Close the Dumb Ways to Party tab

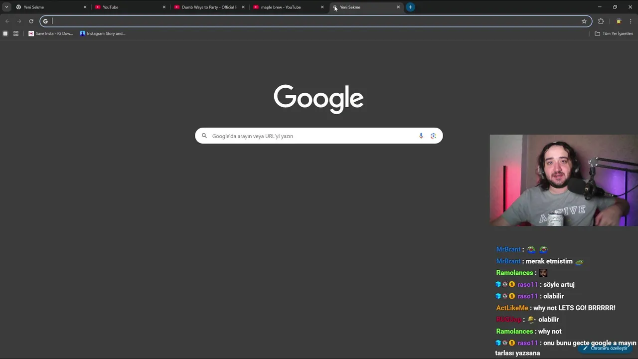point(243,7)
